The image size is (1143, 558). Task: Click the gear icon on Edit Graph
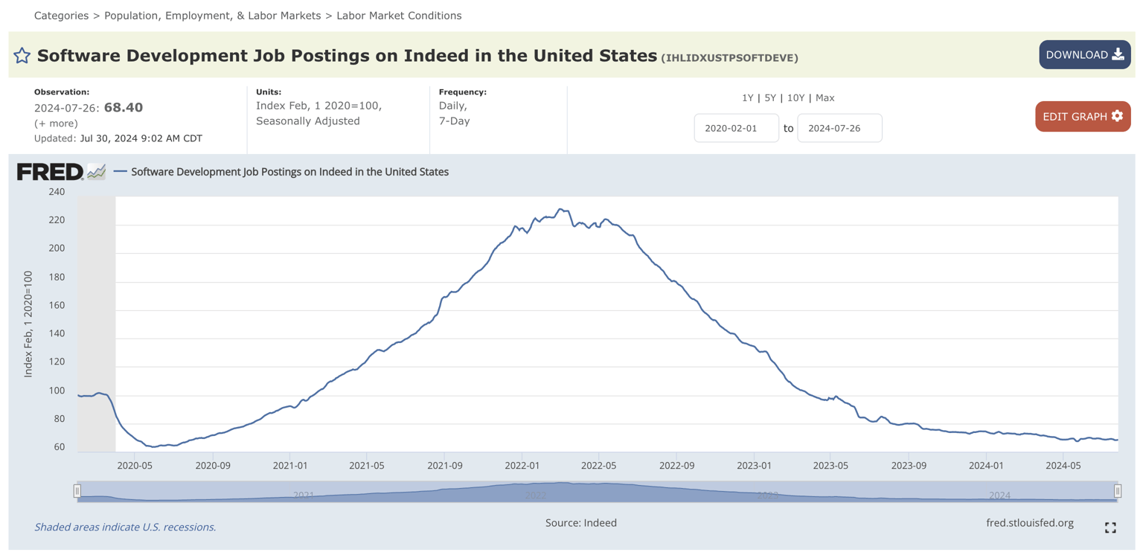click(1117, 116)
